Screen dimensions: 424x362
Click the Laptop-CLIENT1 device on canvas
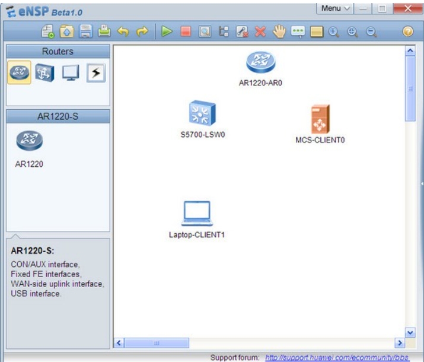point(197,214)
